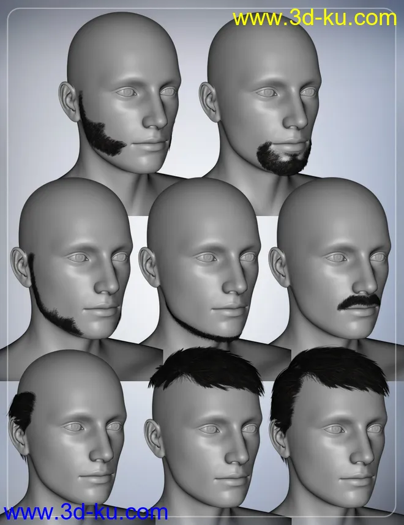Select the spiky top hair with shaved sides
The height and width of the screenshot is (525, 404).
tap(208, 373)
